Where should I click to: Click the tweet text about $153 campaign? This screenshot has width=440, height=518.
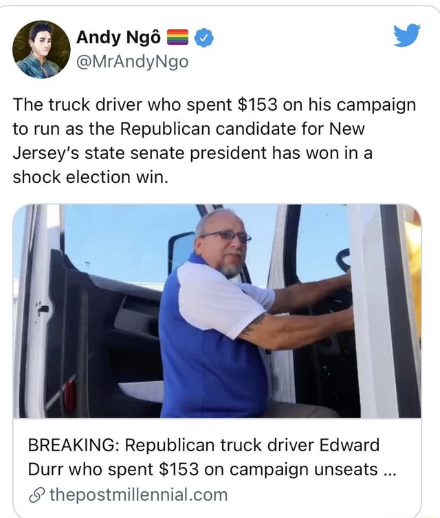[x=214, y=141]
